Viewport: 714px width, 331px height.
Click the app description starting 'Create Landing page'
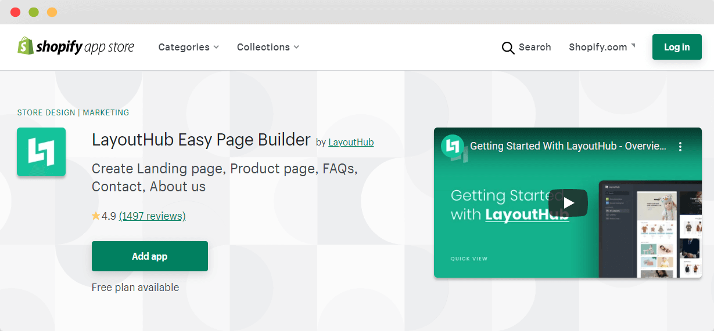(x=225, y=178)
